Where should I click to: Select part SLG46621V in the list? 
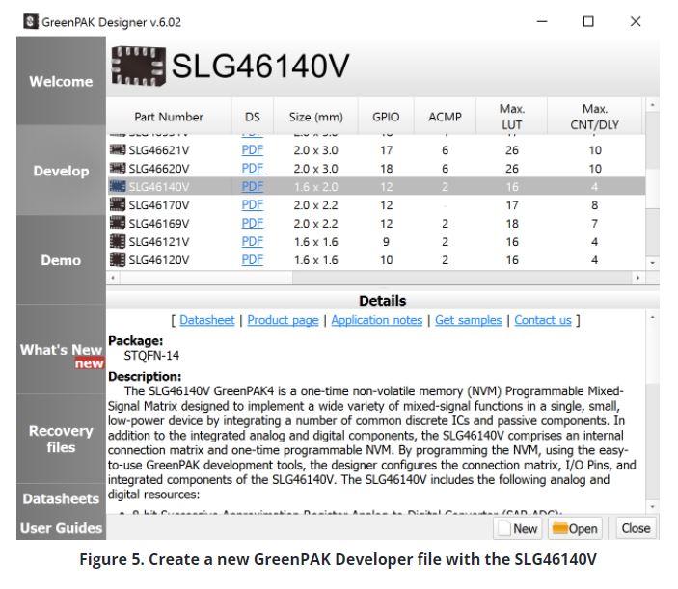tap(376, 150)
